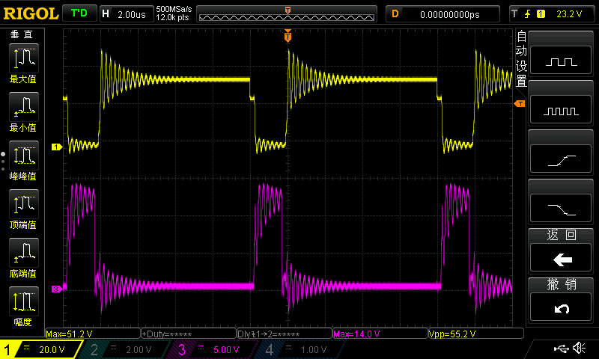Click the measurement menu page indicator dots
Viewport: 599px width, 359px height.
(x=3, y=162)
